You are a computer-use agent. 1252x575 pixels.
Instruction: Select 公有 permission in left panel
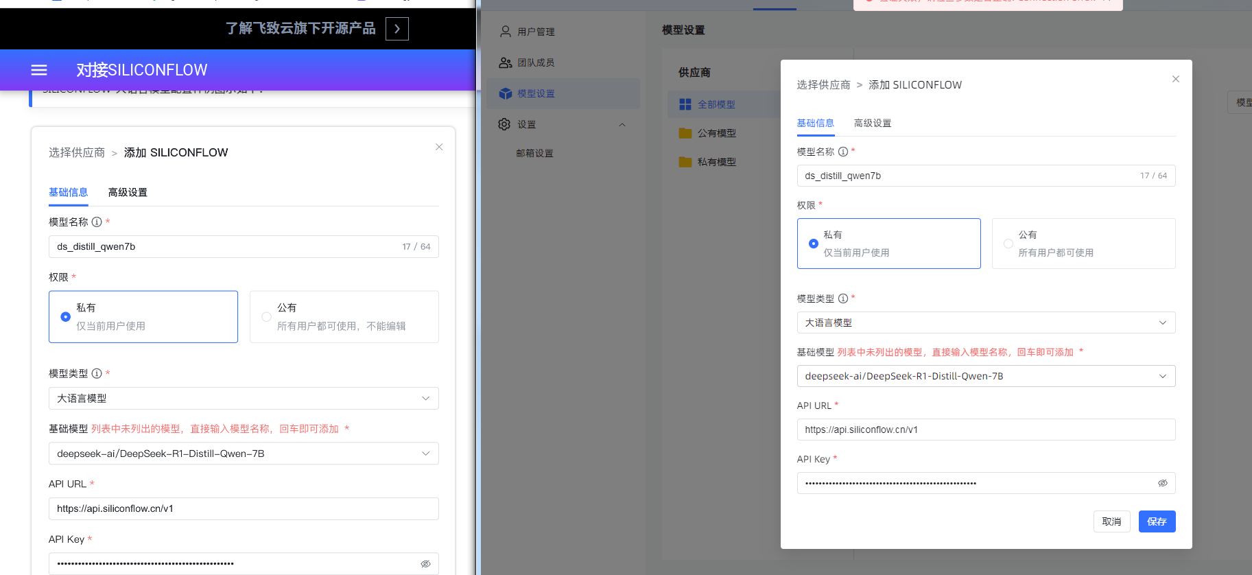pyautogui.click(x=344, y=317)
